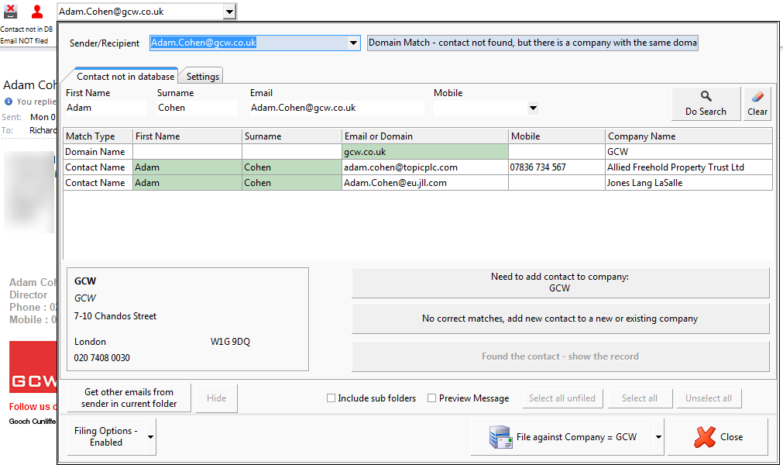Select the Contact not in database tab
Screen dimensions: 783x465
click(125, 77)
